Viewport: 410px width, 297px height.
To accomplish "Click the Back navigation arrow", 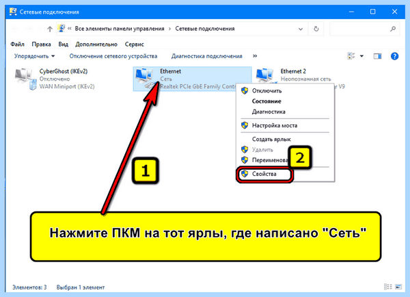I will tap(15, 29).
